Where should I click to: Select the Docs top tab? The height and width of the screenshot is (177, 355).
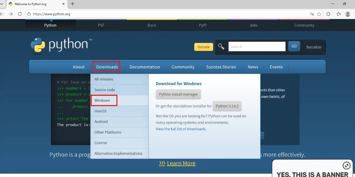pyautogui.click(x=152, y=25)
